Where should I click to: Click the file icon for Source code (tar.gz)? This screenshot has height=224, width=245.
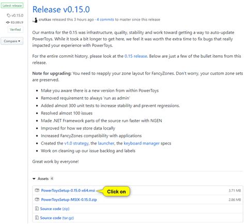point(37,218)
